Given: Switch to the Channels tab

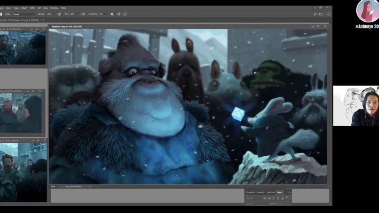Looking at the screenshot, I should point(260,192).
